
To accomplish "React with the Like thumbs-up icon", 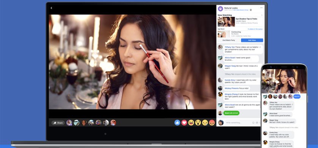I will click(x=177, y=123).
